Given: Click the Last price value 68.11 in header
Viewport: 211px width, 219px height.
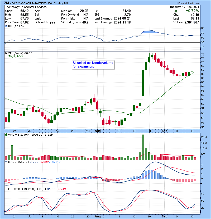Looking at the screenshot, I should point(195,18).
